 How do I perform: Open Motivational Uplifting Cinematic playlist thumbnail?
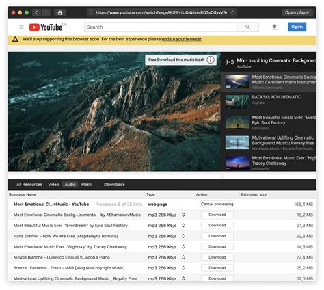click(237, 142)
